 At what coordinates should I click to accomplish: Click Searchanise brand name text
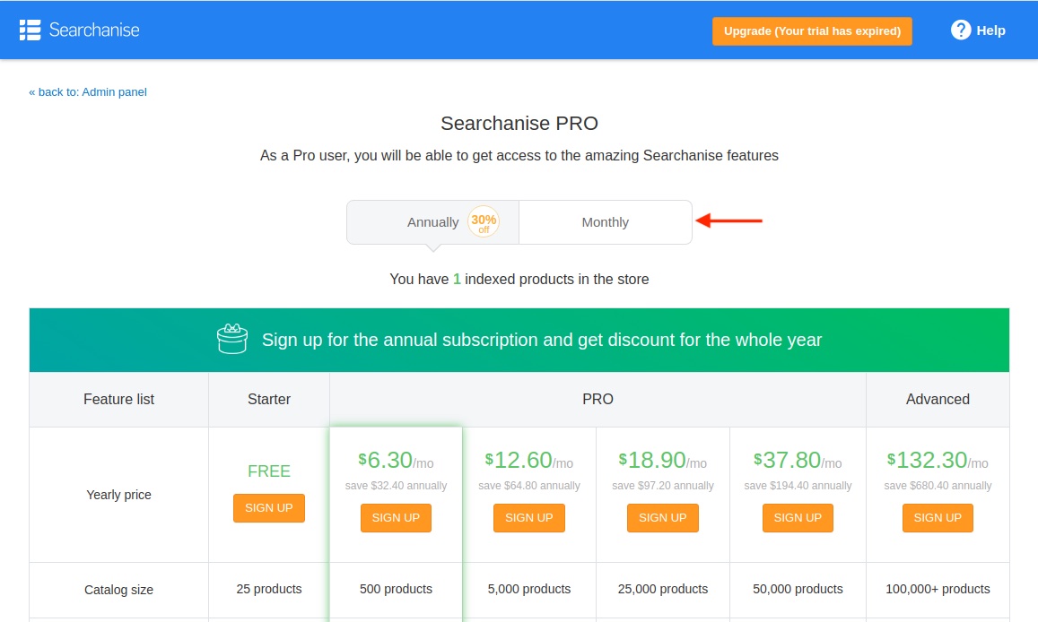tap(94, 30)
